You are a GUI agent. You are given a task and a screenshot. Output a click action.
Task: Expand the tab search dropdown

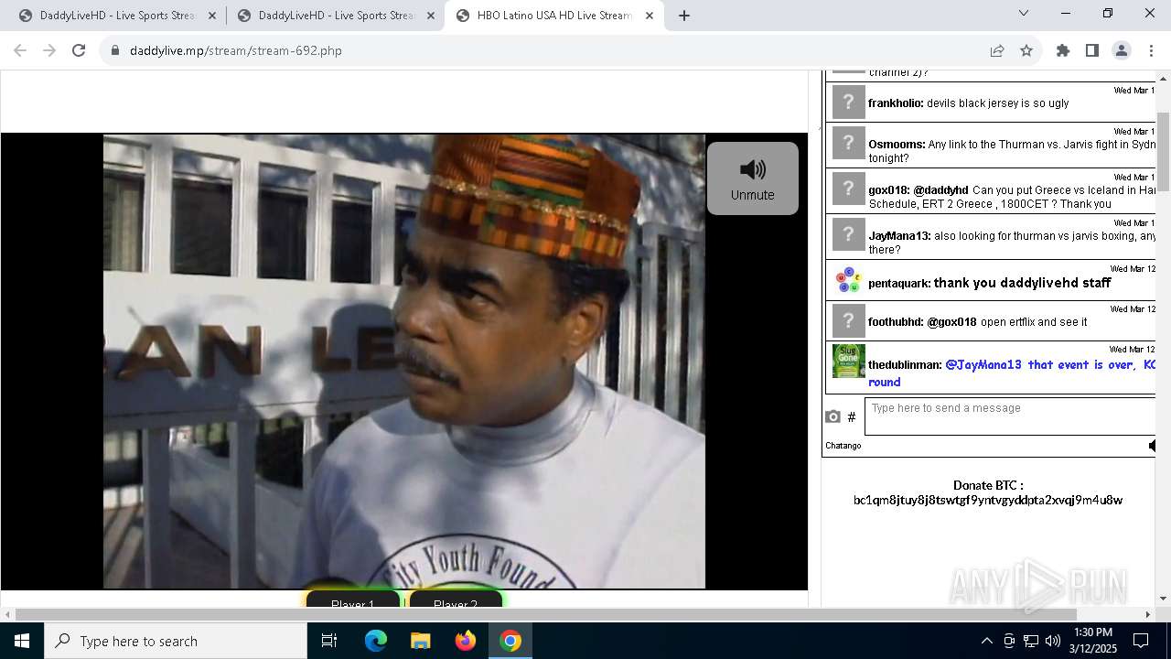pyautogui.click(x=1024, y=13)
